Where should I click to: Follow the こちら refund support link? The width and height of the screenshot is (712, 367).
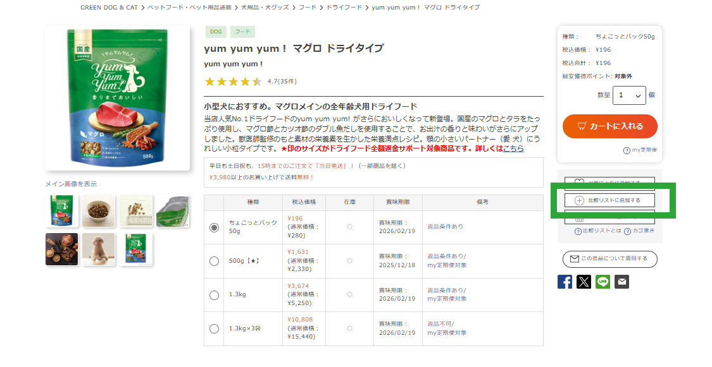[513, 148]
